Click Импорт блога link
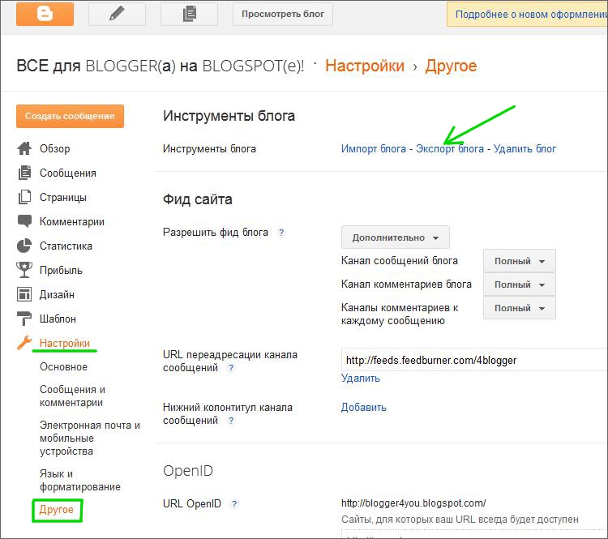 pyautogui.click(x=374, y=149)
